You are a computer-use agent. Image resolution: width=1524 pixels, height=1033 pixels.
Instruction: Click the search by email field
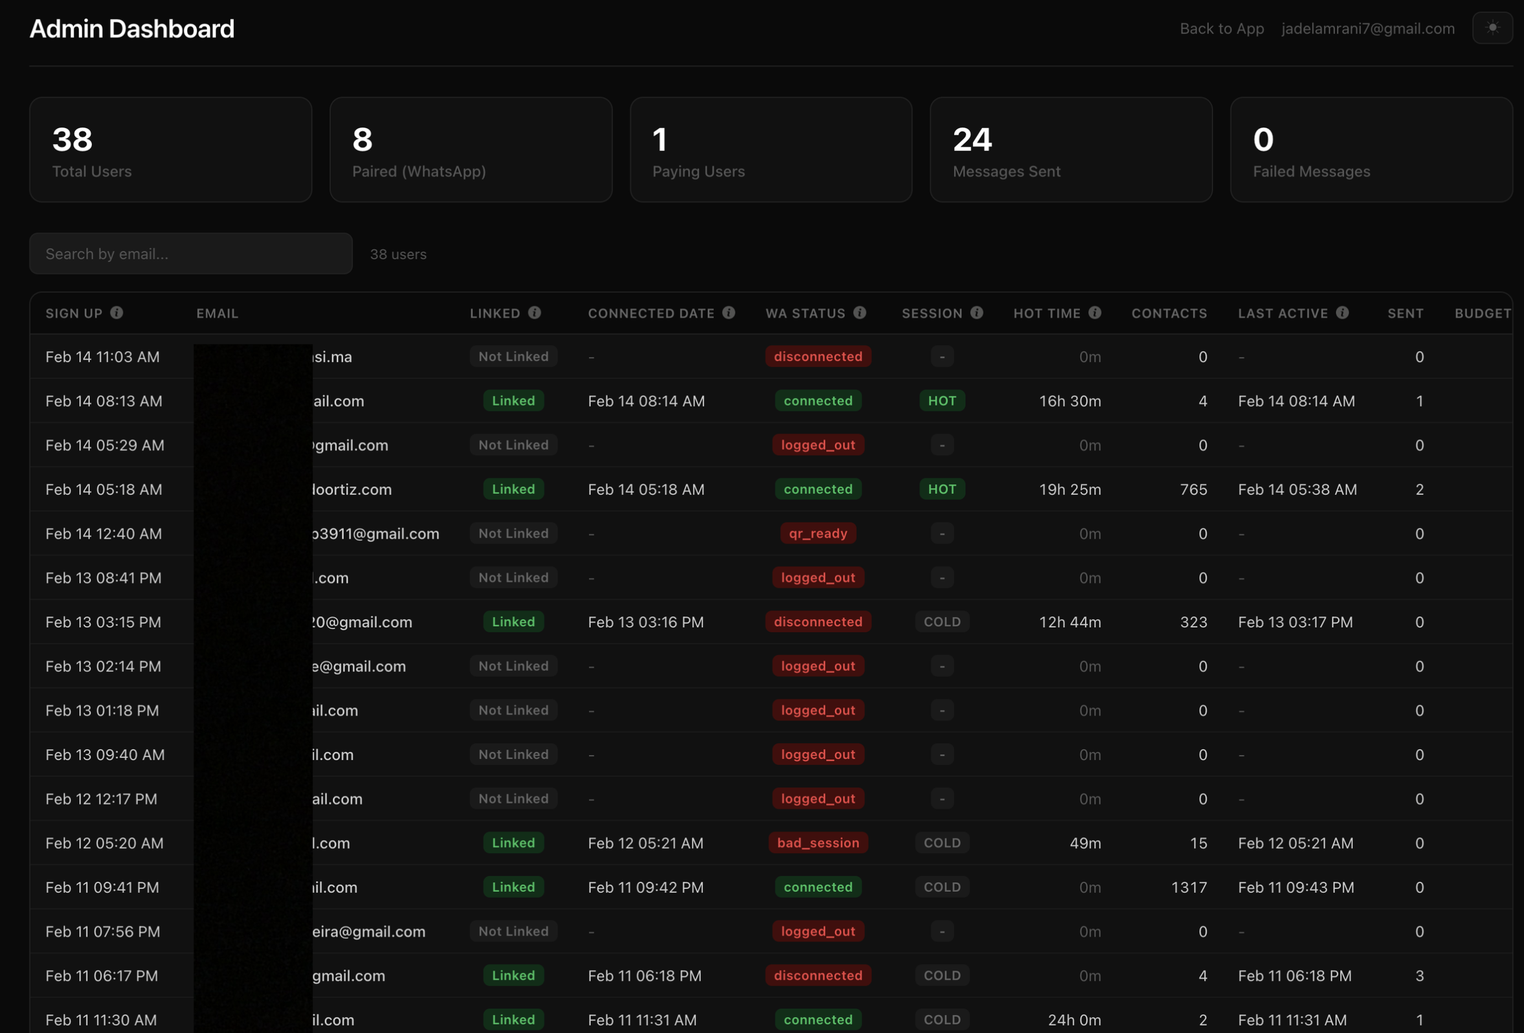[190, 254]
